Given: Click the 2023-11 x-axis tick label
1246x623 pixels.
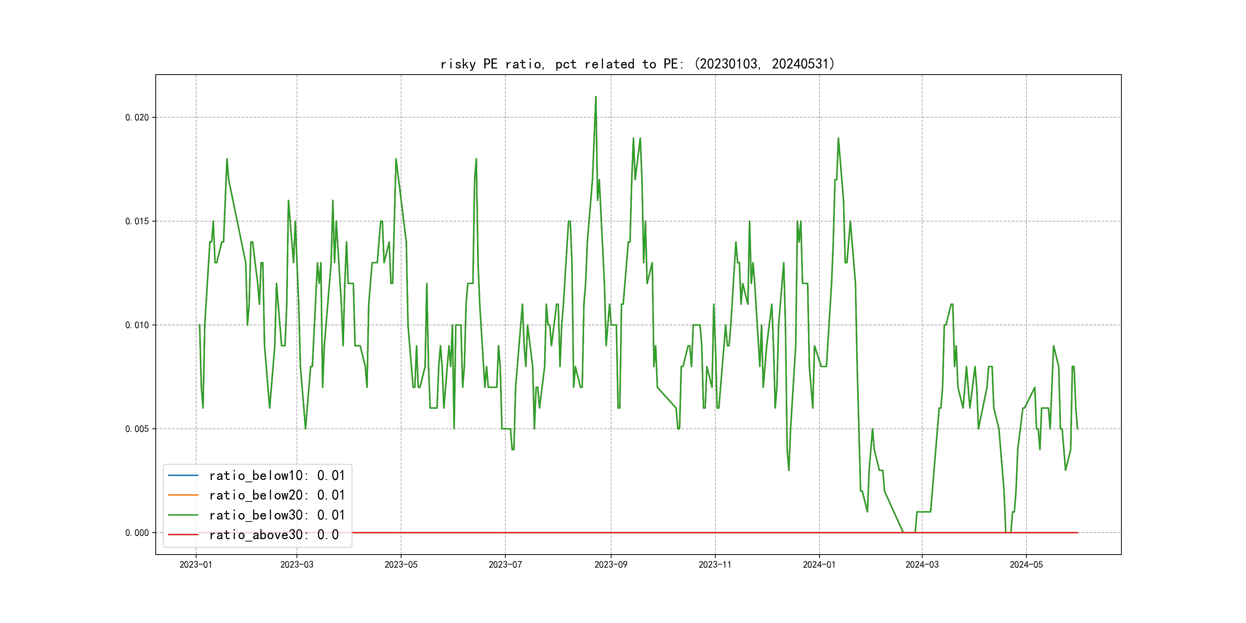Looking at the screenshot, I should [x=715, y=565].
